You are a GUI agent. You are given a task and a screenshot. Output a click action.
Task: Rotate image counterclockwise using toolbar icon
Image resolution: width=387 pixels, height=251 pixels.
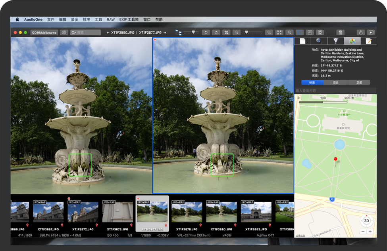click(206, 32)
